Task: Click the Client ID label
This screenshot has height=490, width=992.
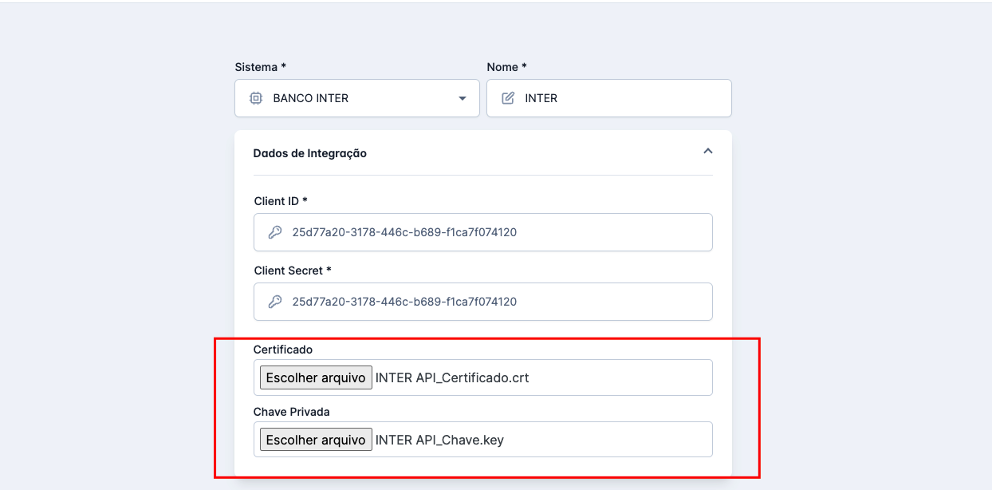Action: click(280, 201)
